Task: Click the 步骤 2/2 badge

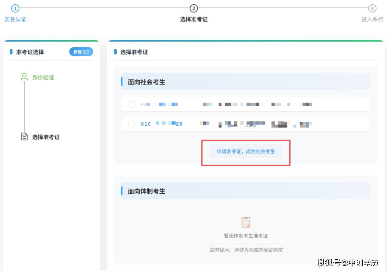Action: (81, 52)
